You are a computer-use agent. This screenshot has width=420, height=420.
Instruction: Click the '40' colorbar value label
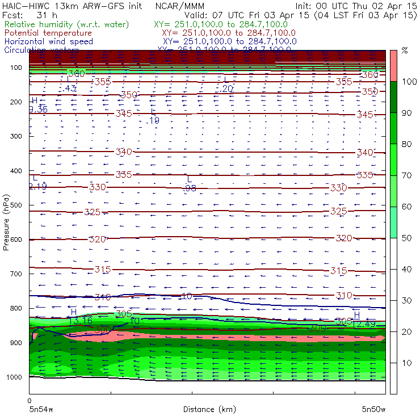coord(406,270)
